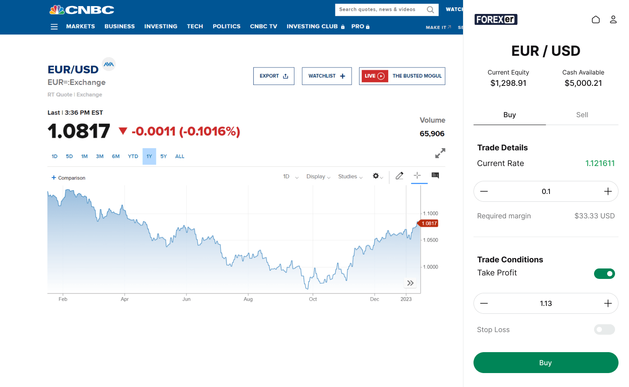Click Cash Available amount $5,000.21
This screenshot has width=629, height=387.
(583, 83)
